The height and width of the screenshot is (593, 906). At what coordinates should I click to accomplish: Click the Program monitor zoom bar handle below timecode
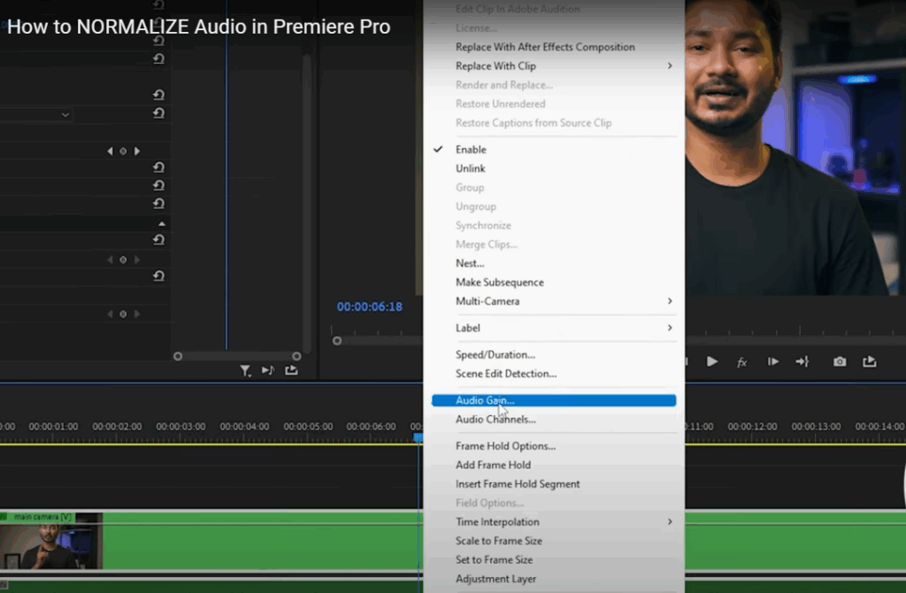pyautogui.click(x=337, y=341)
